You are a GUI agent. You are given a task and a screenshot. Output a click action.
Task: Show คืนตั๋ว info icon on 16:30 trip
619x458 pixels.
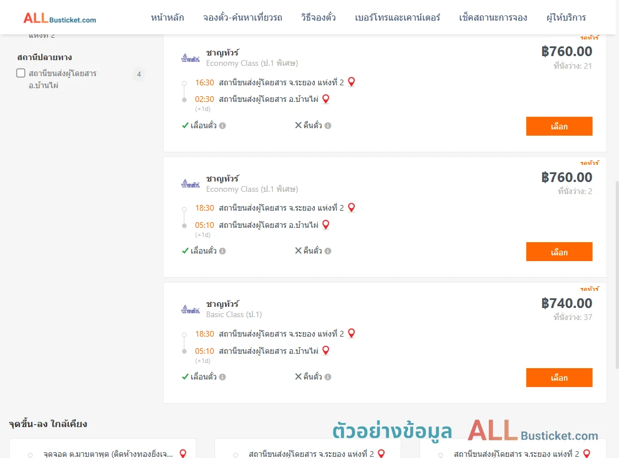point(328,126)
